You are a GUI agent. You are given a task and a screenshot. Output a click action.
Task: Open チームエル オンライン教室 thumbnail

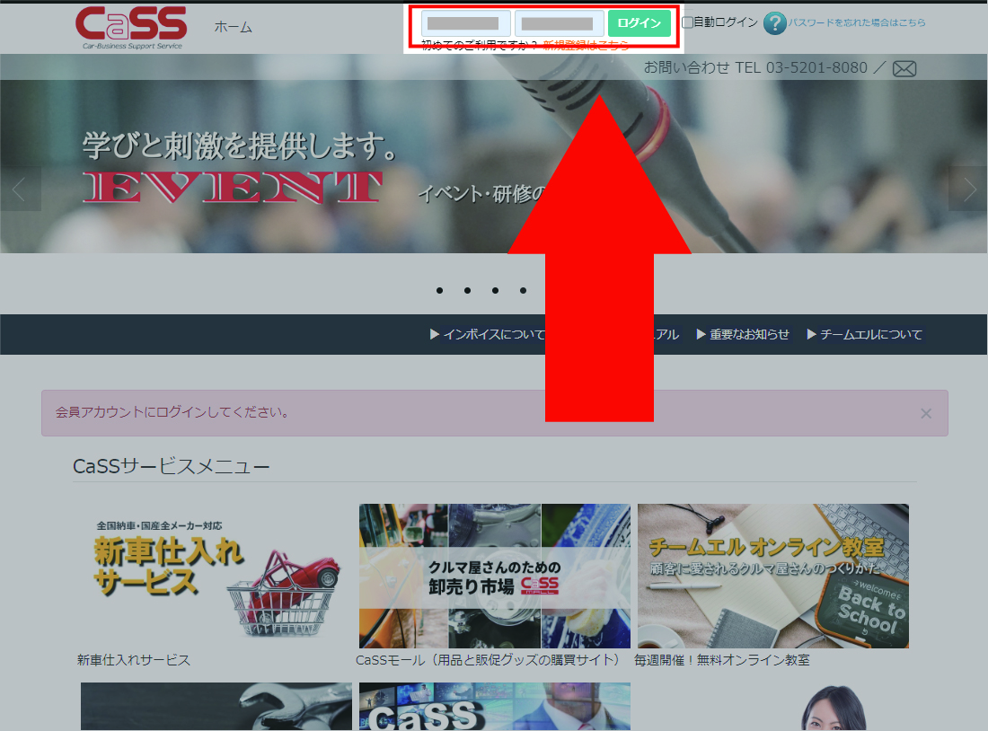(x=773, y=576)
